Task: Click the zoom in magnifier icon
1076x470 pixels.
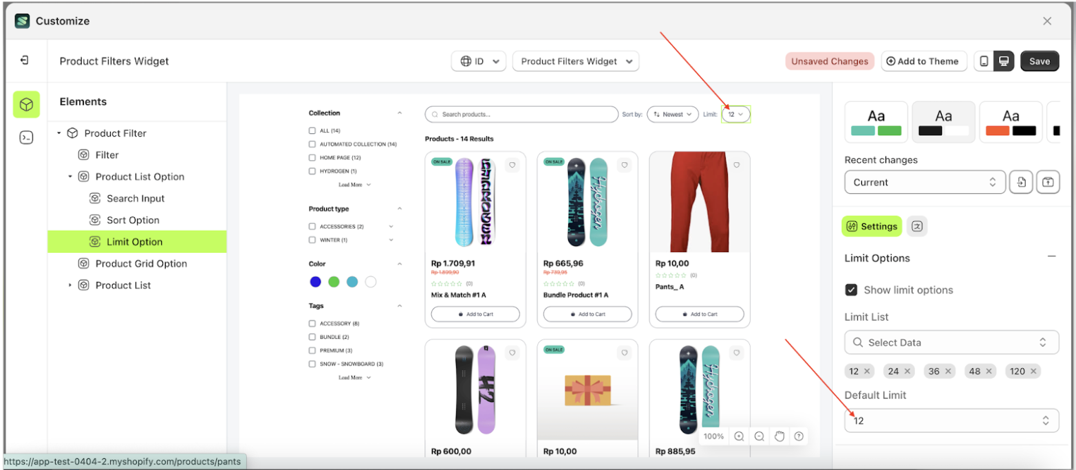Action: (739, 436)
